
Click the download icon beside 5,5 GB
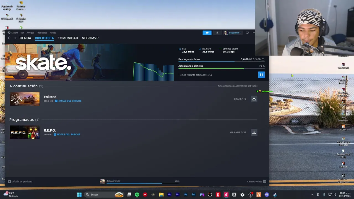pos(263,59)
